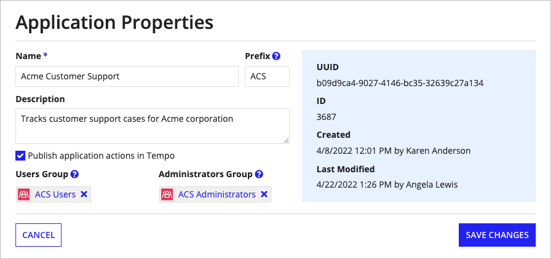The image size is (551, 259).
Task: Click the ACS Users group icon
Action: [x=24, y=194]
